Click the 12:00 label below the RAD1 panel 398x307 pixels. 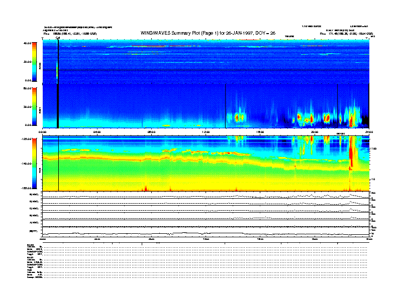click(x=206, y=131)
